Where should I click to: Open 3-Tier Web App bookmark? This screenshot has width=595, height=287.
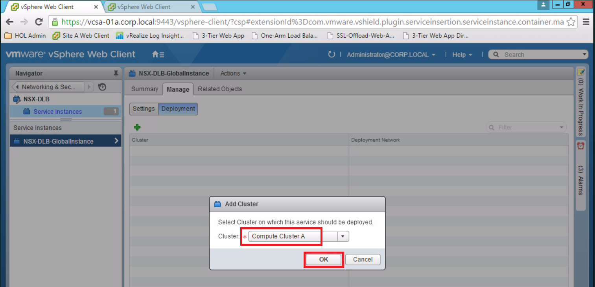coord(218,35)
